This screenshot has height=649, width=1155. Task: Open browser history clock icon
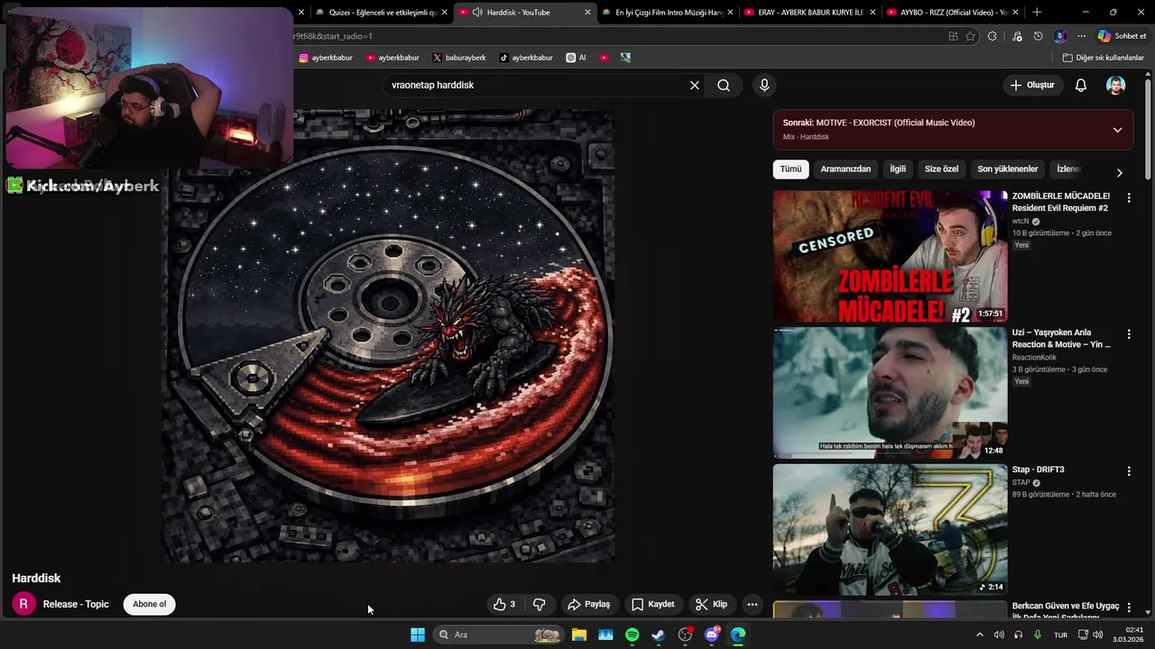[1038, 36]
